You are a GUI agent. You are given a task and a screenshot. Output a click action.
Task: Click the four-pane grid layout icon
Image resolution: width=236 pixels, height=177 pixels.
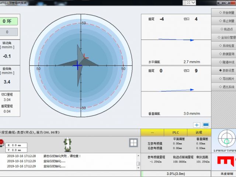tap(133, 143)
